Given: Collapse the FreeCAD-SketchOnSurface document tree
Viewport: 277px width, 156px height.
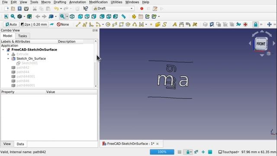Looking at the screenshot, I should [x=3, y=50].
